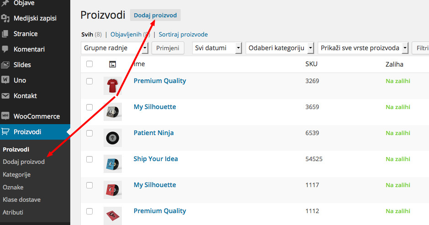
Task: Open the Sortiraj proizvode link
Action: (183, 35)
